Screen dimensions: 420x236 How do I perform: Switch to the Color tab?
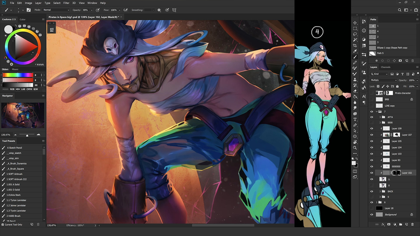click(x=23, y=19)
